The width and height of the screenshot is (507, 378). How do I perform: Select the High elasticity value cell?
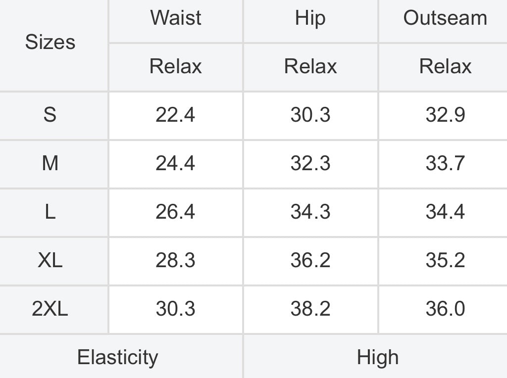tap(377, 357)
